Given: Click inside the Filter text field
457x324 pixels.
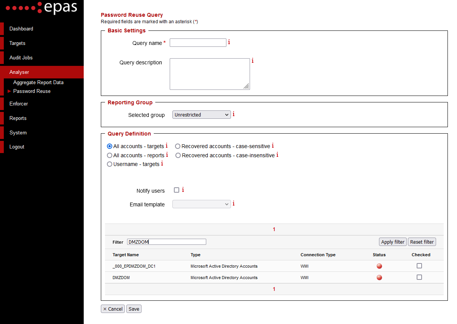Looking at the screenshot, I should click(166, 241).
